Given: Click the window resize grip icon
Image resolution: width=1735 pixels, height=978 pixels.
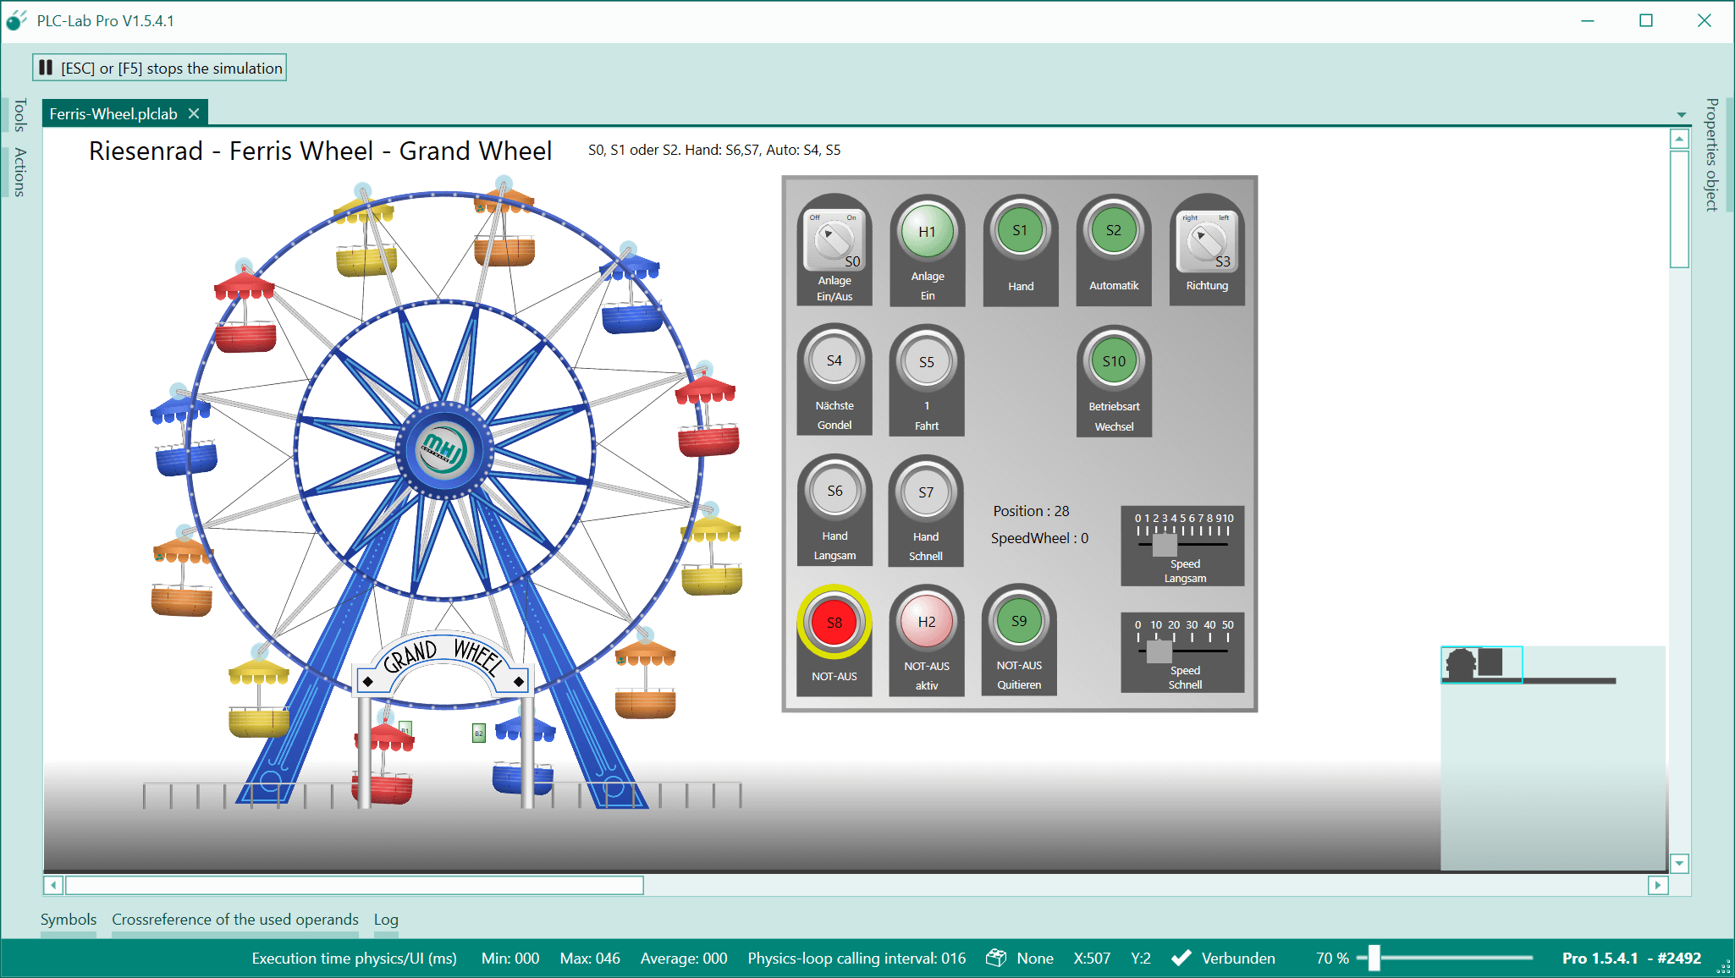Looking at the screenshot, I should (1723, 966).
